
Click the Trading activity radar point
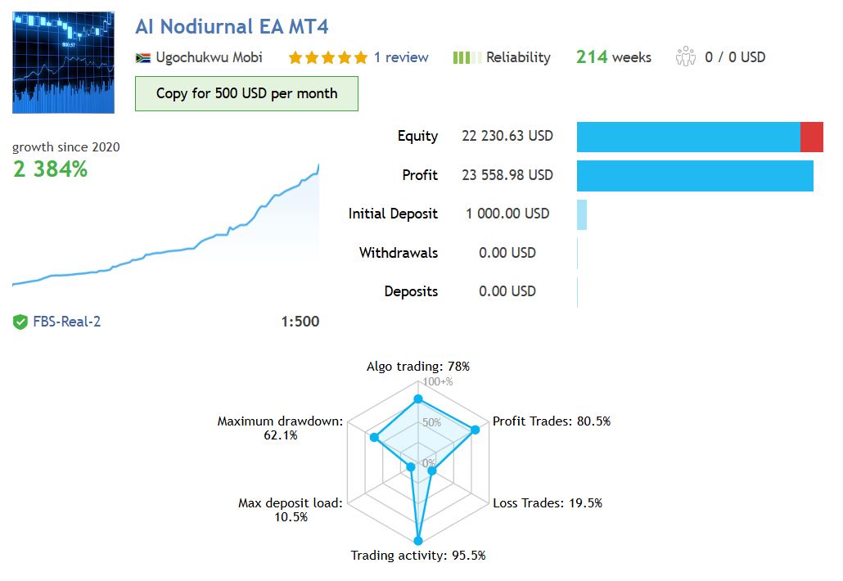418,540
